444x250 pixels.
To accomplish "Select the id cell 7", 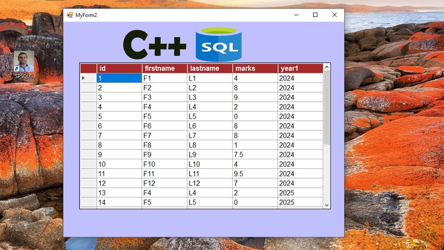I will pyautogui.click(x=119, y=135).
